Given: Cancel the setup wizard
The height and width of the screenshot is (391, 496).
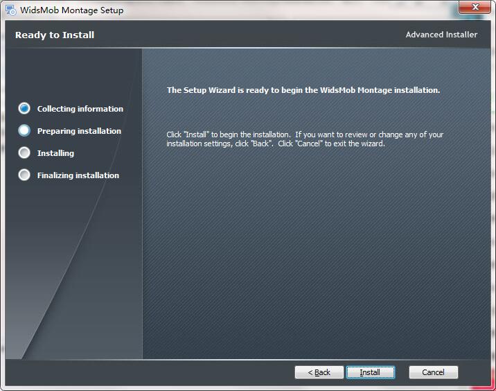Looking at the screenshot, I should pos(433,372).
